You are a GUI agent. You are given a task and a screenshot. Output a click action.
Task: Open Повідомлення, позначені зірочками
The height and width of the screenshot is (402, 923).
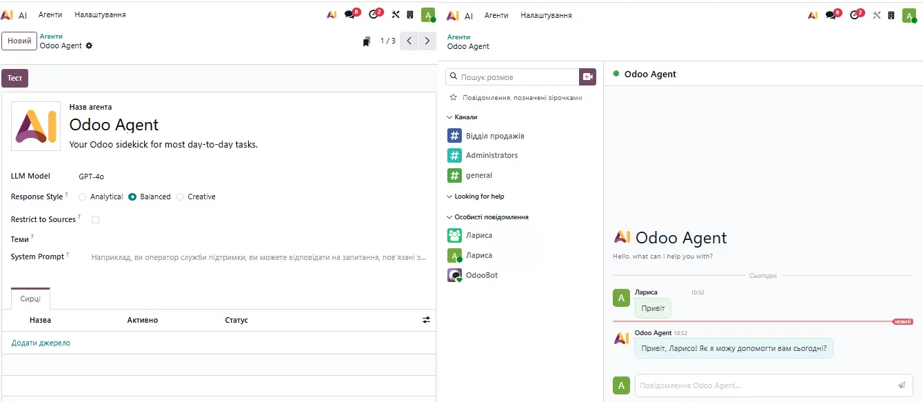pyautogui.click(x=522, y=98)
